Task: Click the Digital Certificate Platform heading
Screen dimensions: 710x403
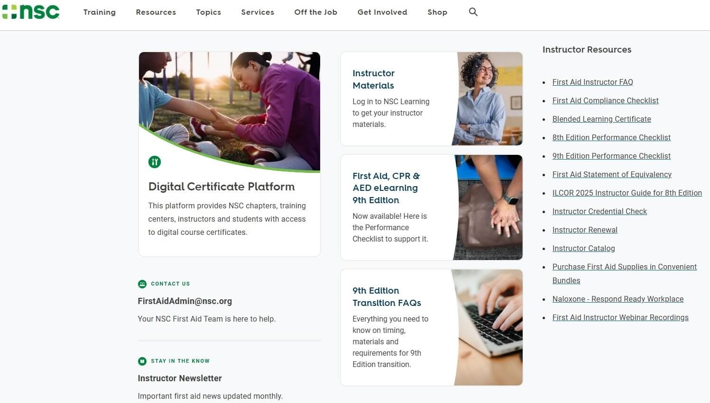Action: [221, 187]
